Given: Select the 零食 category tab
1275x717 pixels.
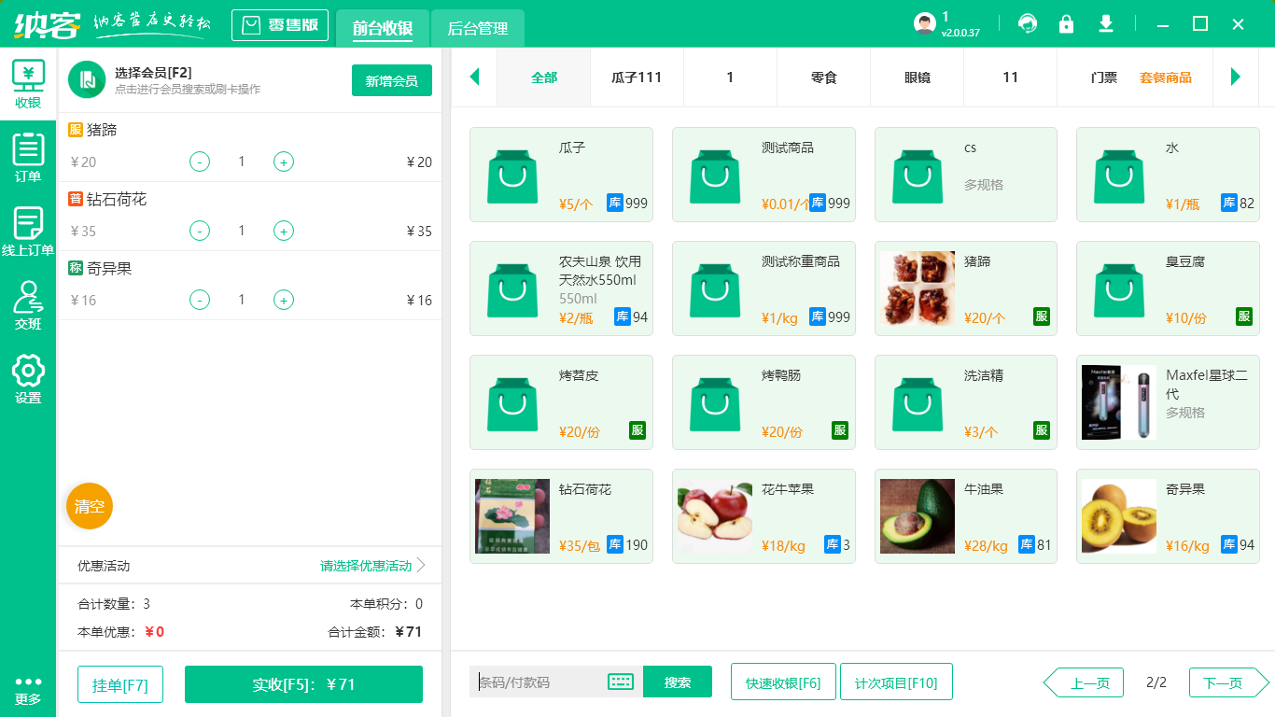Looking at the screenshot, I should [x=823, y=77].
